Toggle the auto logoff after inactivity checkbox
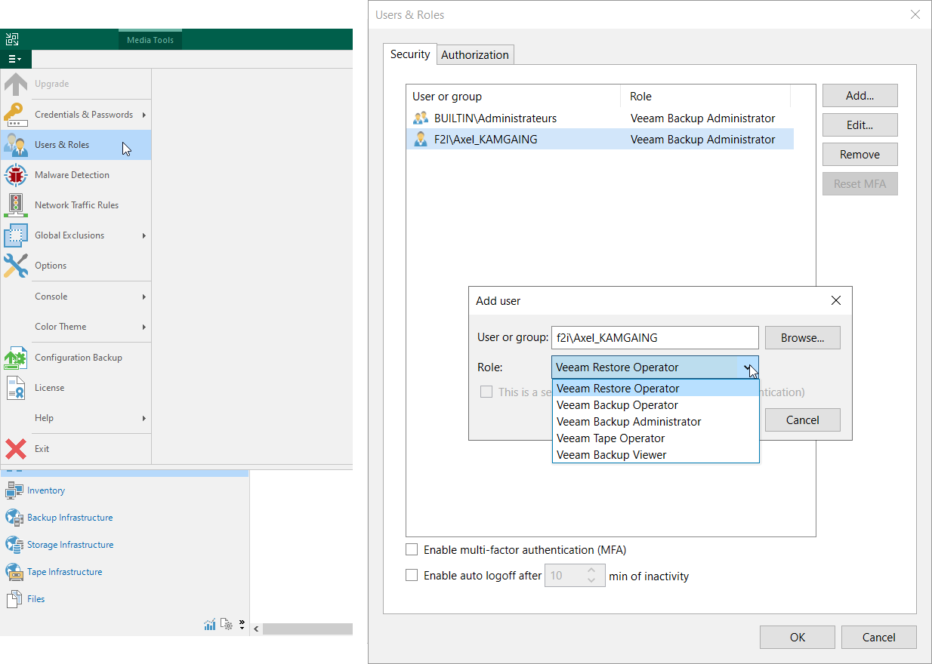 pyautogui.click(x=412, y=576)
